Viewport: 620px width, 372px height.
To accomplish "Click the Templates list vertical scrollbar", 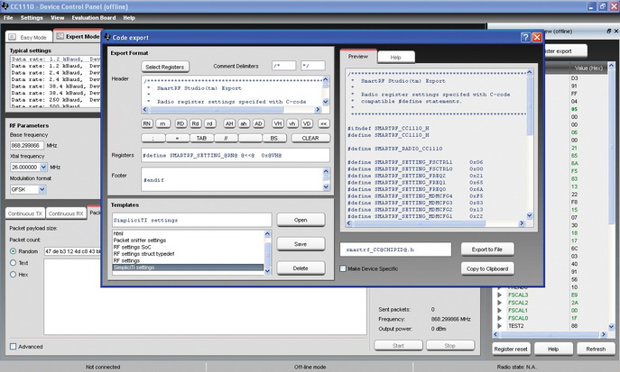I will click(267, 252).
